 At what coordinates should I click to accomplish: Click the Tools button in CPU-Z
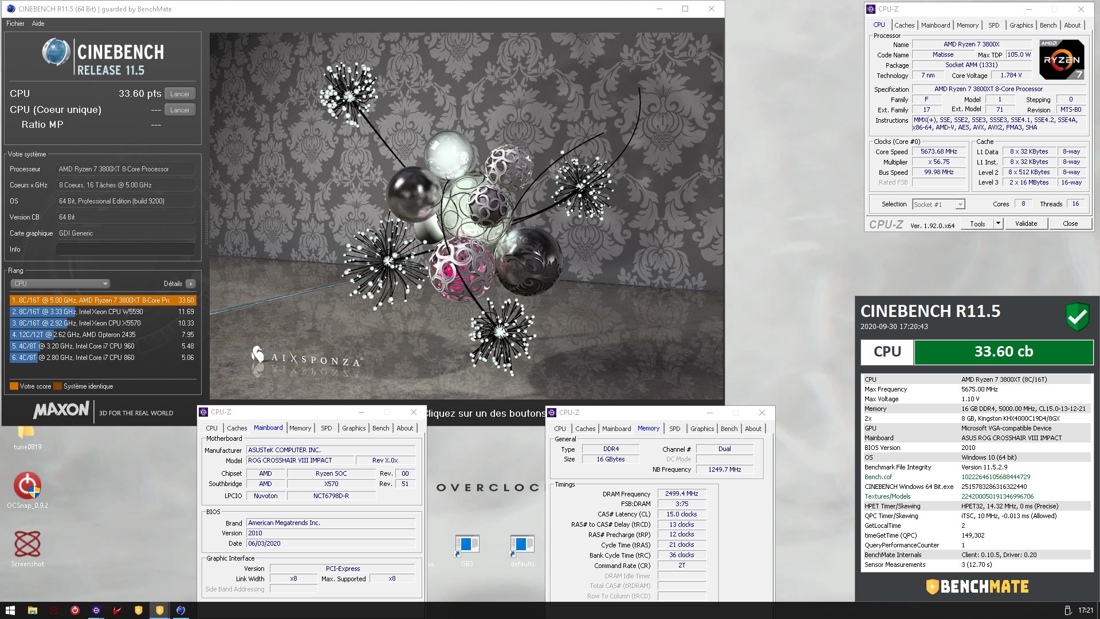pos(977,224)
